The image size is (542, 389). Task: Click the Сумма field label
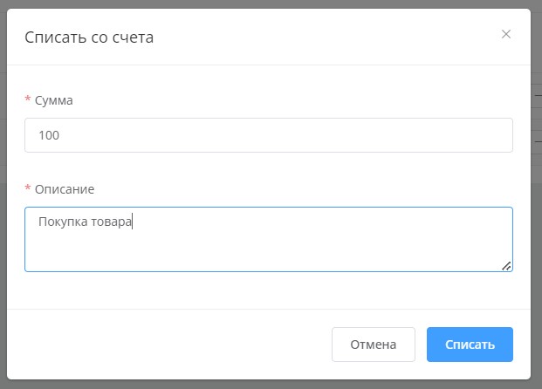pyautogui.click(x=53, y=100)
